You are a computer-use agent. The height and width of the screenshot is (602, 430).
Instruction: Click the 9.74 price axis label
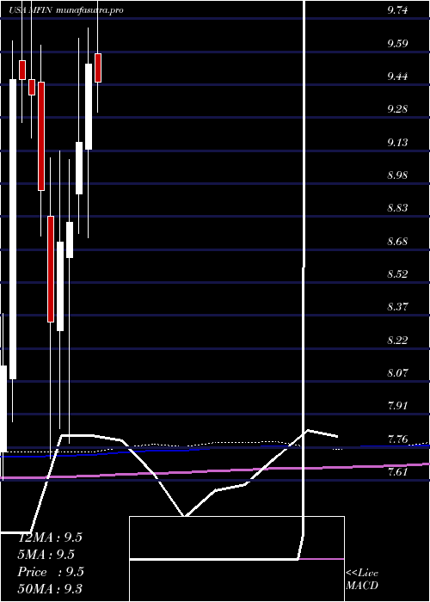click(x=397, y=10)
